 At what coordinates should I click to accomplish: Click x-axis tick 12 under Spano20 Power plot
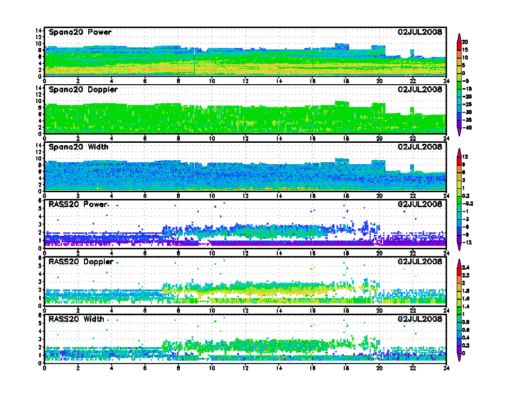click(x=245, y=81)
